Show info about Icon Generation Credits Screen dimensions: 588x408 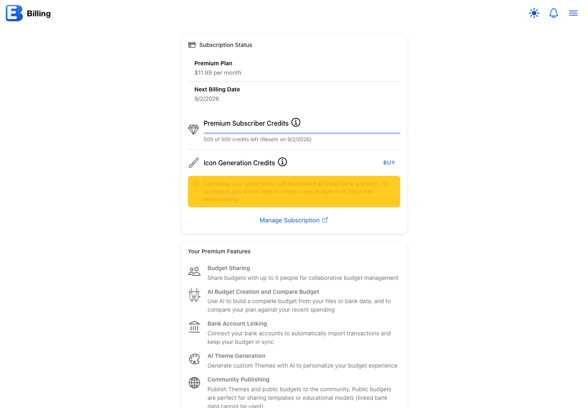click(283, 162)
